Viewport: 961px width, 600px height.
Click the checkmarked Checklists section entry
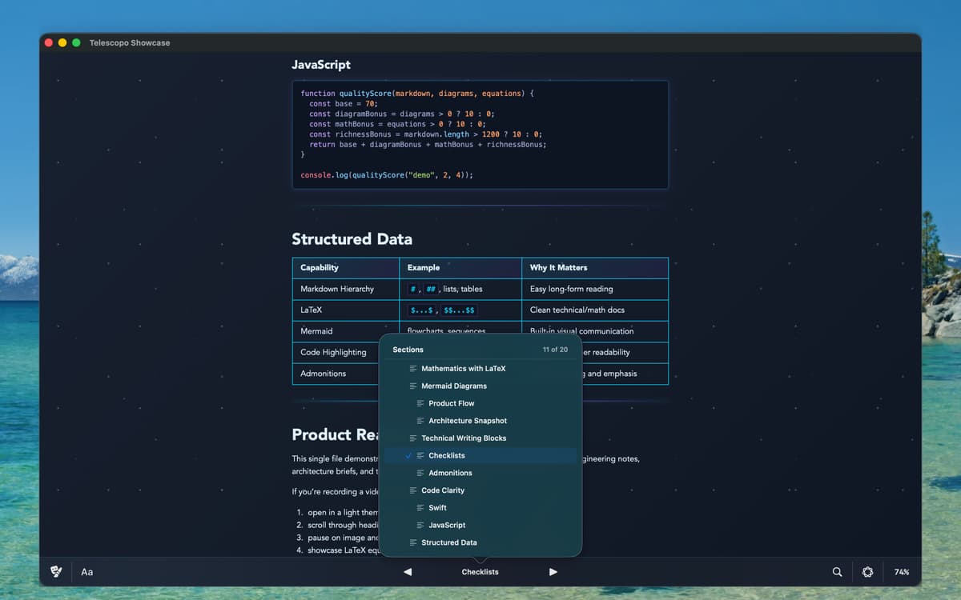447,456
